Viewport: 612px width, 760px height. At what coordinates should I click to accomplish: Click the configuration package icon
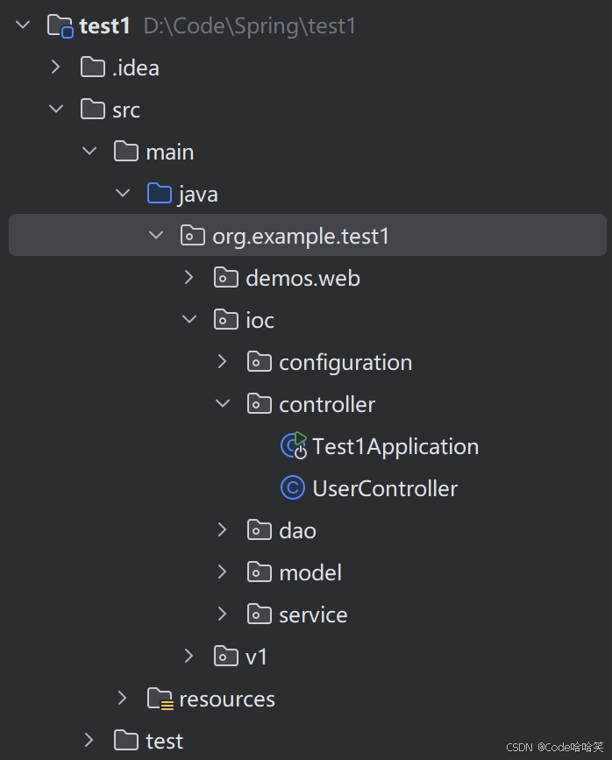tap(260, 362)
